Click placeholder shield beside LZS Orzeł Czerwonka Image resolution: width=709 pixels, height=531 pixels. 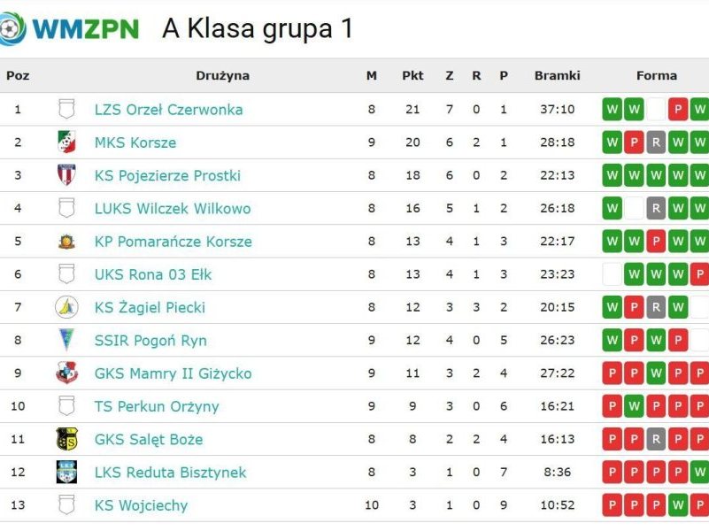pyautogui.click(x=66, y=110)
